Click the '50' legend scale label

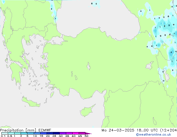pyautogui.click(x=87, y=136)
